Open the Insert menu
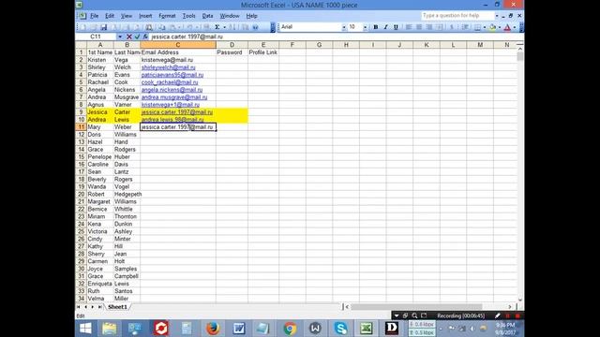 [x=145, y=16]
